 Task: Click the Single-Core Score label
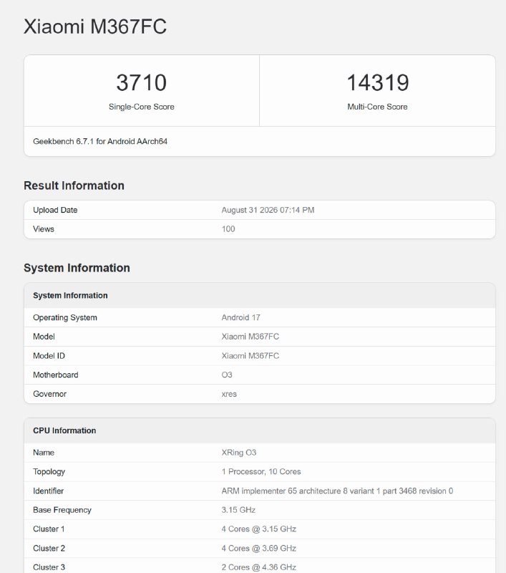[141, 107]
